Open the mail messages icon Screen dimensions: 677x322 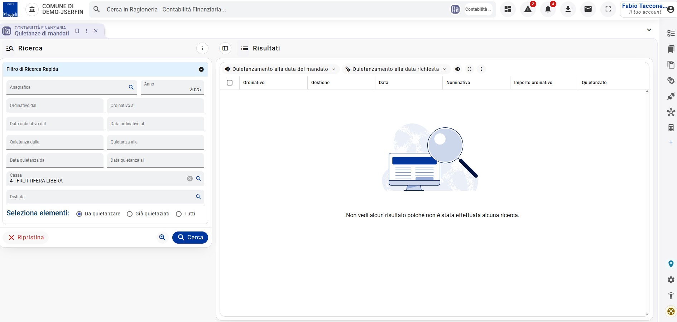click(x=588, y=9)
